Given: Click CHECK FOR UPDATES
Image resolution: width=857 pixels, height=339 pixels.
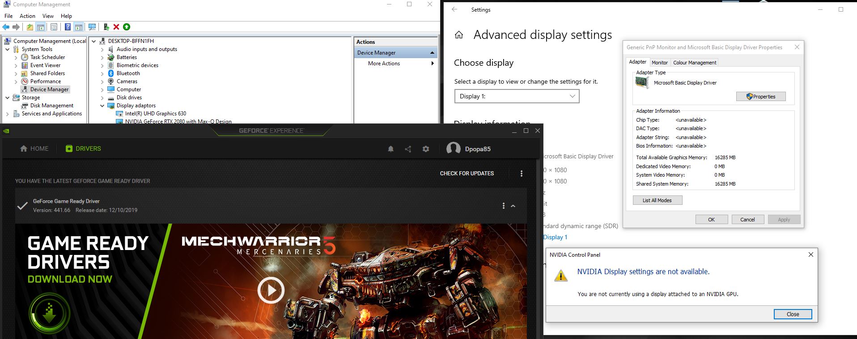Looking at the screenshot, I should pos(467,174).
